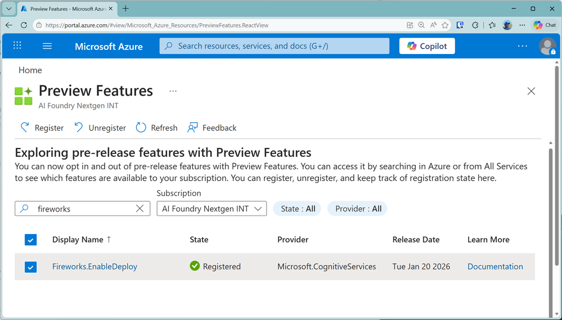The height and width of the screenshot is (320, 562).
Task: Click the Copilot button in Azure header
Action: tap(427, 46)
